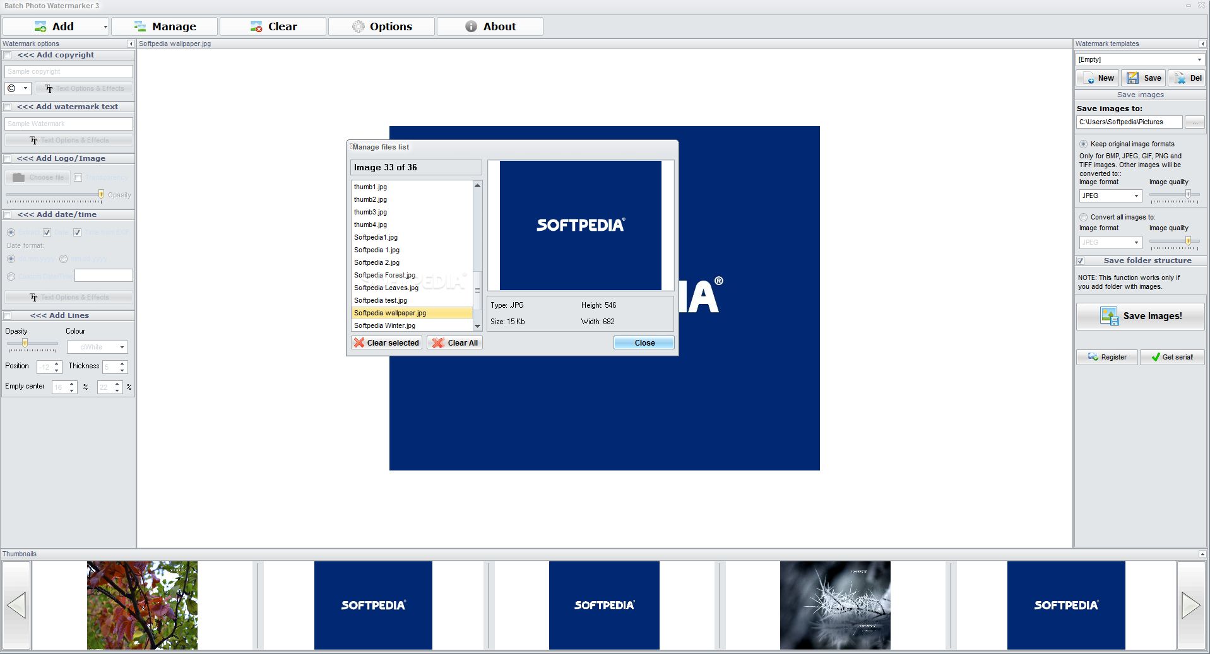Image resolution: width=1210 pixels, height=654 pixels.
Task: Click the Thickness spinner control
Action: 116,367
